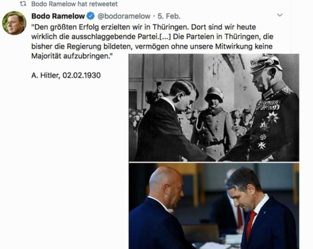
Task: Open the black-and-white historic photo
Action: point(214,108)
